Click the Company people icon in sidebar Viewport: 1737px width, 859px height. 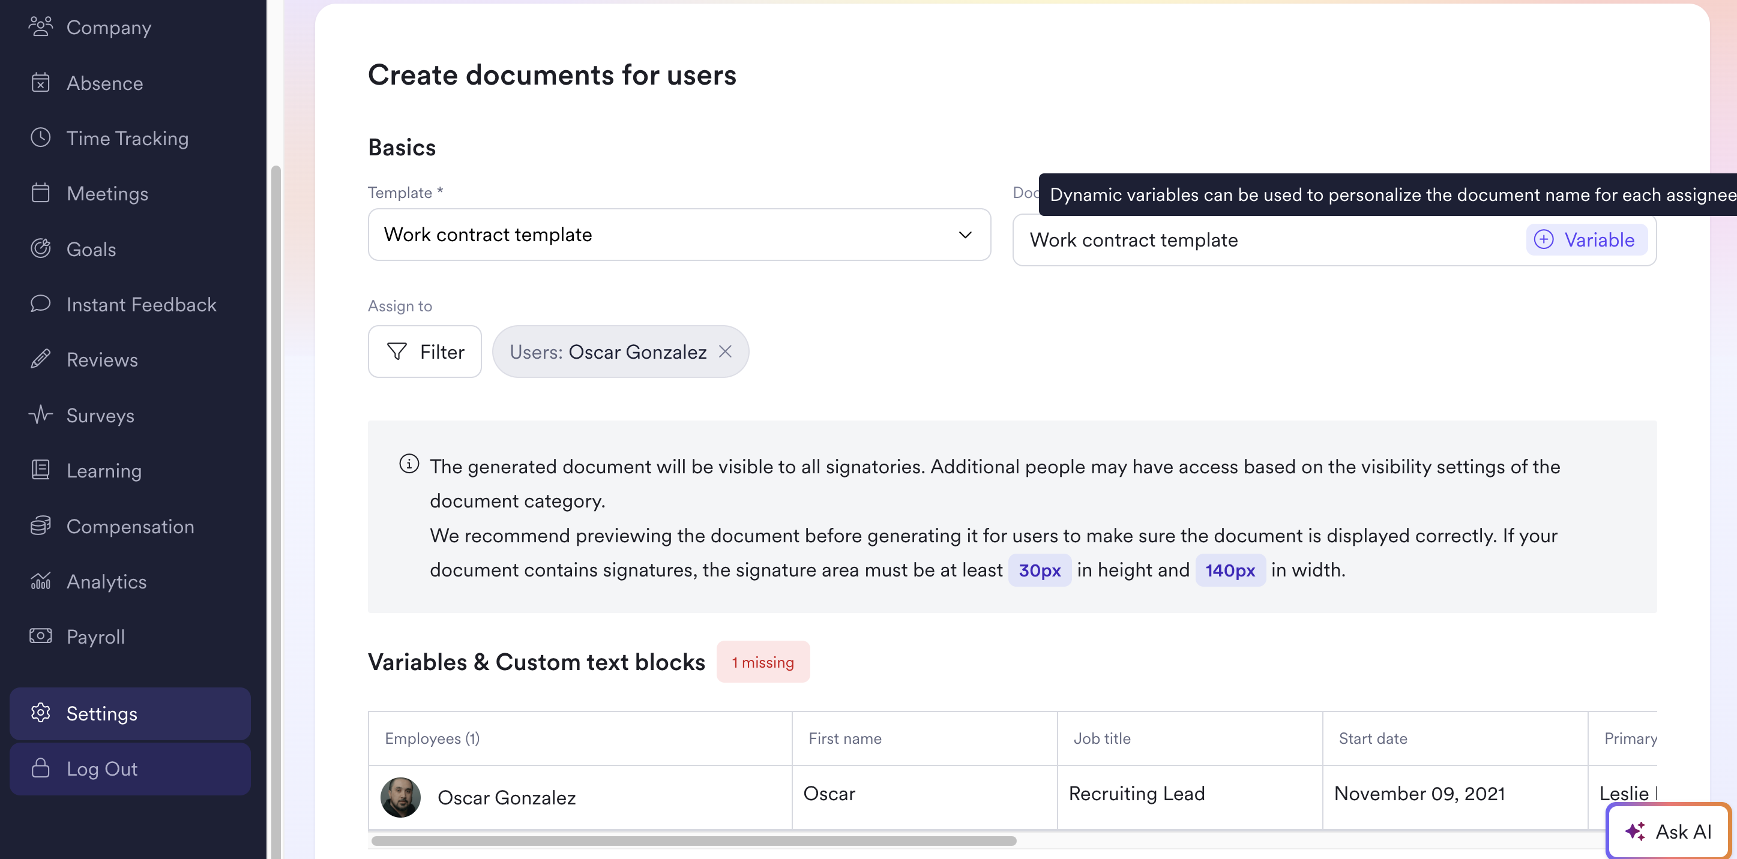click(x=40, y=27)
